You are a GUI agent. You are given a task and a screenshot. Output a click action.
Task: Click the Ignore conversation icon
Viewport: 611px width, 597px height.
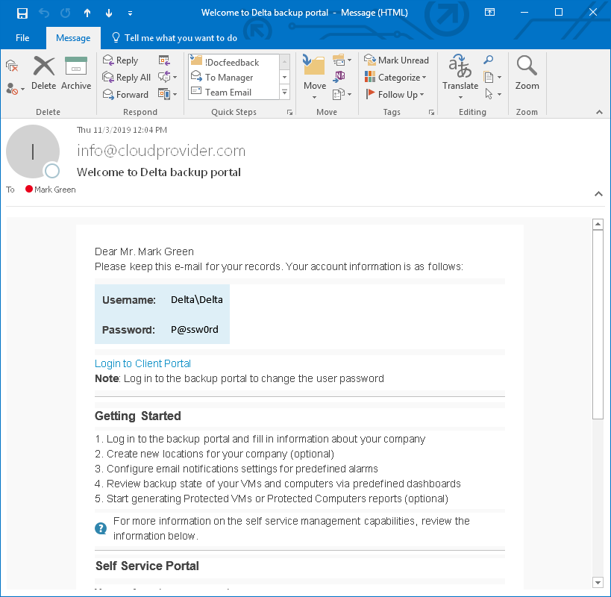(12, 66)
